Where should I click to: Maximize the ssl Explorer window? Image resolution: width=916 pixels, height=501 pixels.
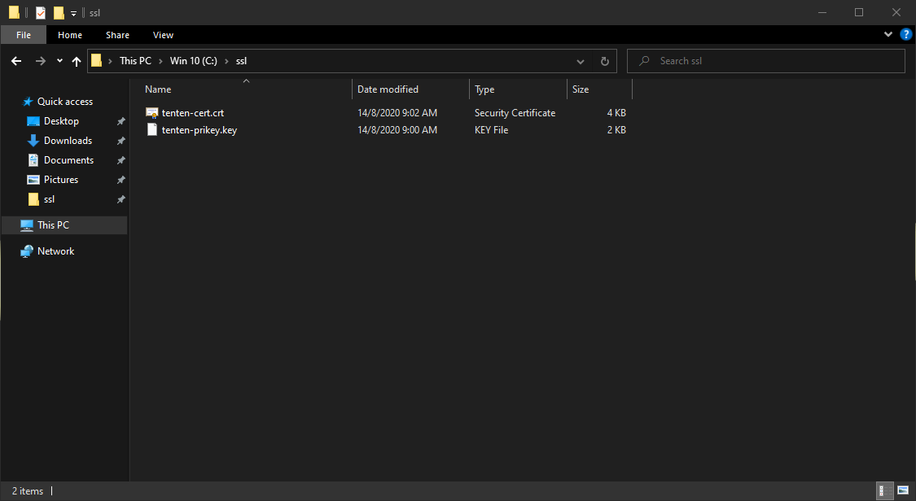pyautogui.click(x=859, y=12)
